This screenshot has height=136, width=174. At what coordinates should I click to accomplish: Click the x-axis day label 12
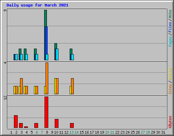coord(66,132)
